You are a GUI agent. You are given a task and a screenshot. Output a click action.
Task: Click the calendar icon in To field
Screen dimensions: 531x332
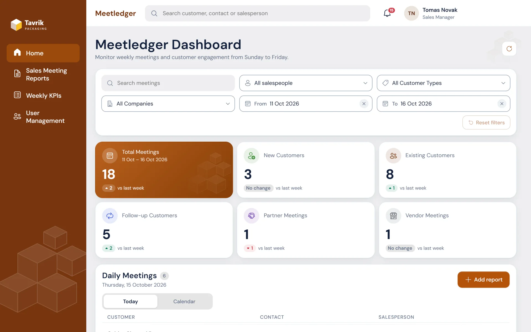385,104
